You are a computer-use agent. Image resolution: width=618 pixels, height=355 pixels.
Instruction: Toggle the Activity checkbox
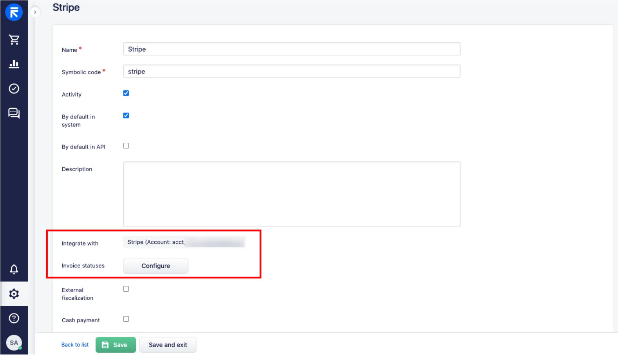[x=126, y=93]
